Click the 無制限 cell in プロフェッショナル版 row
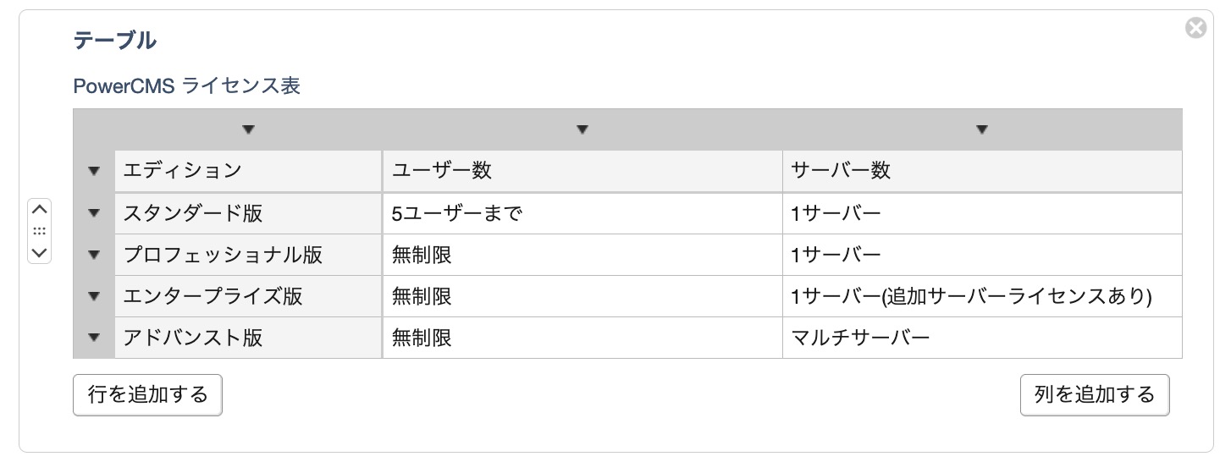This screenshot has width=1231, height=462. click(582, 255)
